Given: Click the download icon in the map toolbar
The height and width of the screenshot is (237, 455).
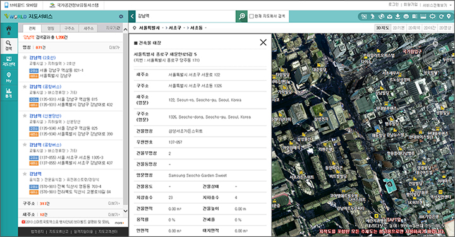Looking at the screenshot, I should tap(398, 16).
